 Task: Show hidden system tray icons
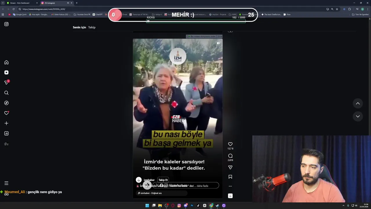point(343,206)
